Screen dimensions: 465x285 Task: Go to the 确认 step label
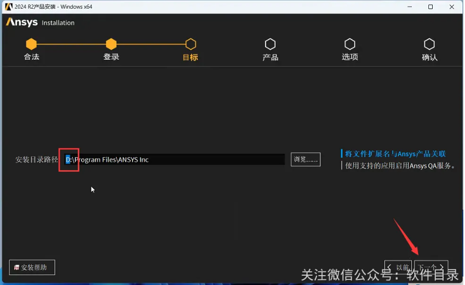pos(429,57)
